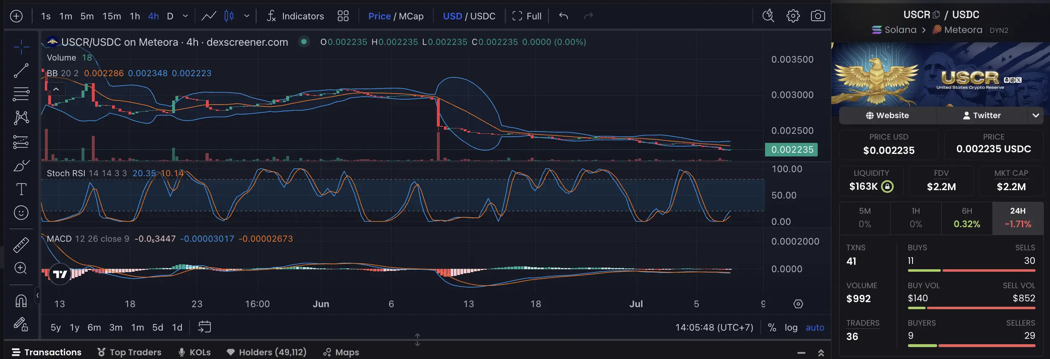
Task: Expand the bottom panel double chevron
Action: point(821,353)
